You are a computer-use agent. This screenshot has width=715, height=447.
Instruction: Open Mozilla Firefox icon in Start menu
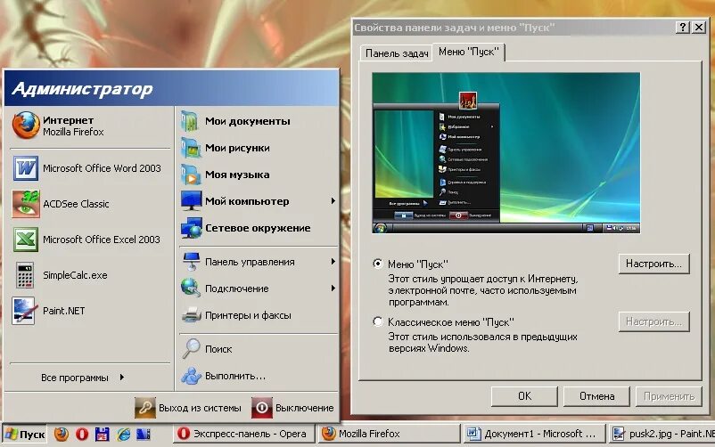(x=26, y=125)
